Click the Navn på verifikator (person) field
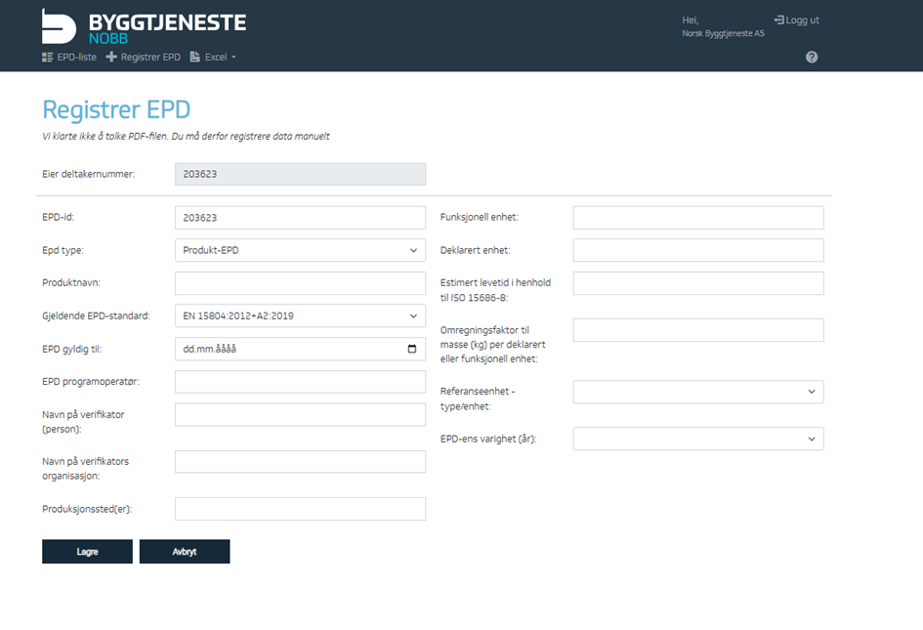 (300, 415)
